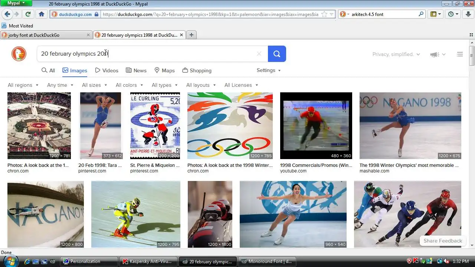Open the Nagano 1998 skater image from mashable.com
This screenshot has width=475, height=267.
pos(410,126)
